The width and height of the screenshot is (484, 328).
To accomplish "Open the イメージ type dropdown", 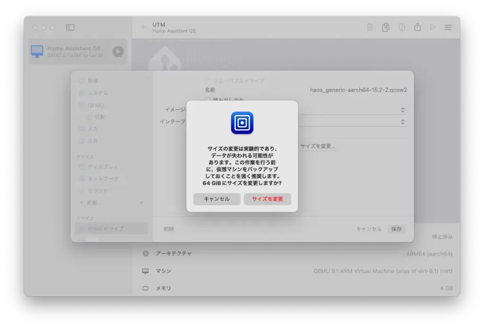I will point(403,110).
